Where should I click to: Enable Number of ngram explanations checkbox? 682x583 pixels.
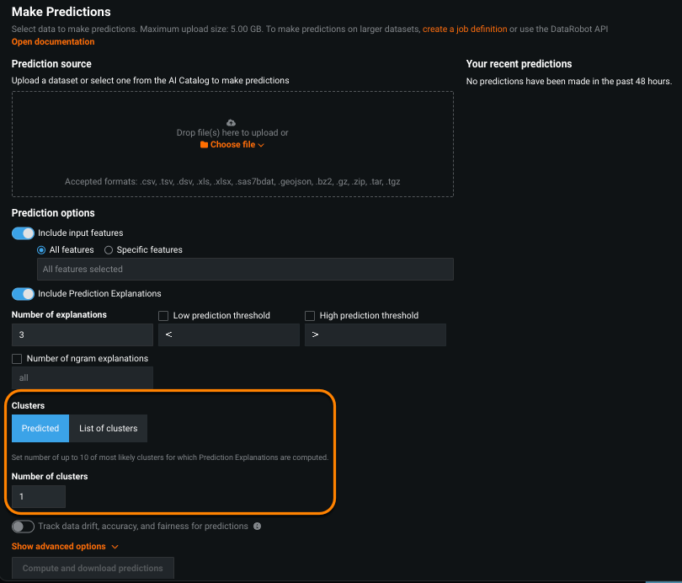click(18, 359)
